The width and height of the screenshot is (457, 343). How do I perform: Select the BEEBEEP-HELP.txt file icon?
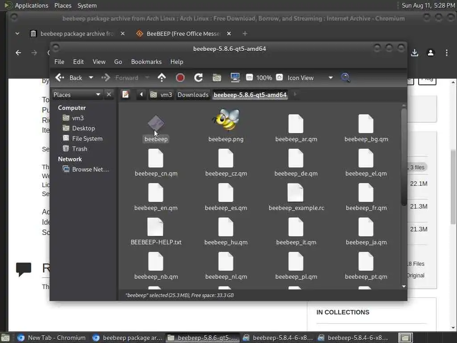pos(156,227)
